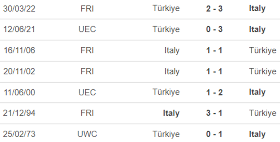Click the bold Italy home team in 21/12/94 row
280x142 pixels.
coord(171,113)
